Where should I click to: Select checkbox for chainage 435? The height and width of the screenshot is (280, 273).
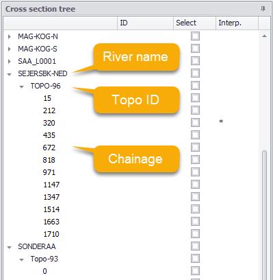coord(195,135)
